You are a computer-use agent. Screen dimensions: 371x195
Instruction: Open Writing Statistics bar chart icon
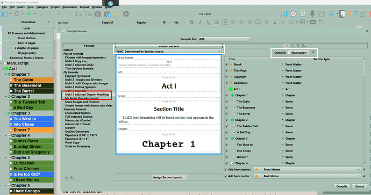[283, 14]
